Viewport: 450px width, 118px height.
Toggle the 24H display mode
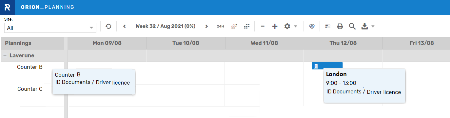[x=221, y=27]
